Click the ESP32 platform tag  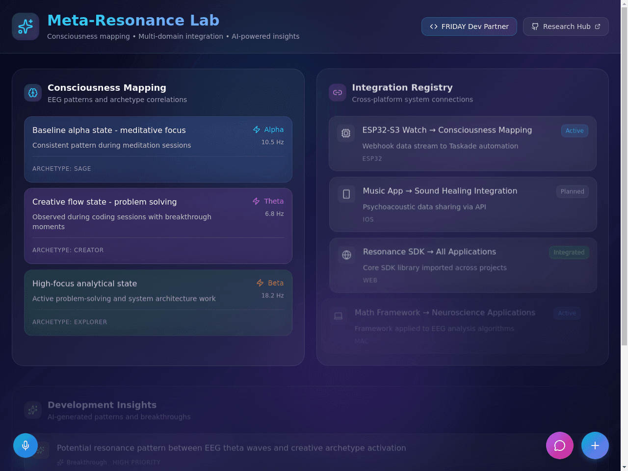click(372, 158)
